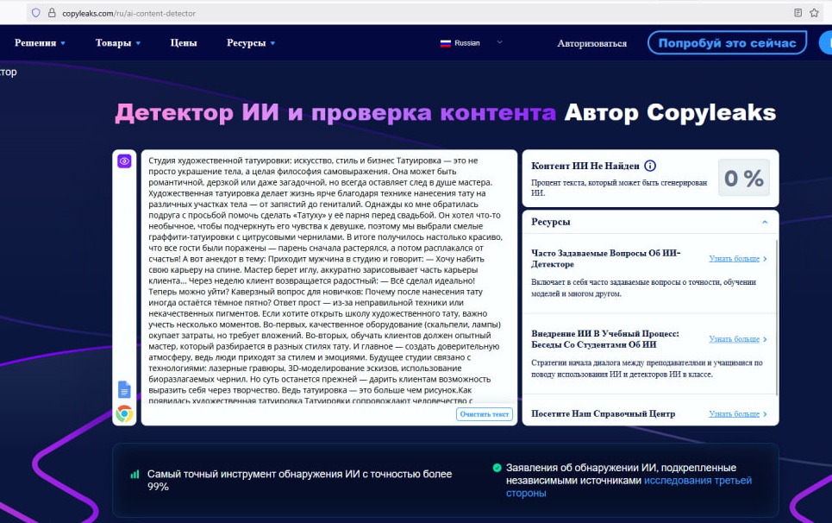The image size is (832, 523).
Task: Click the bar chart icon by accuracy claim
Action: pyautogui.click(x=134, y=474)
